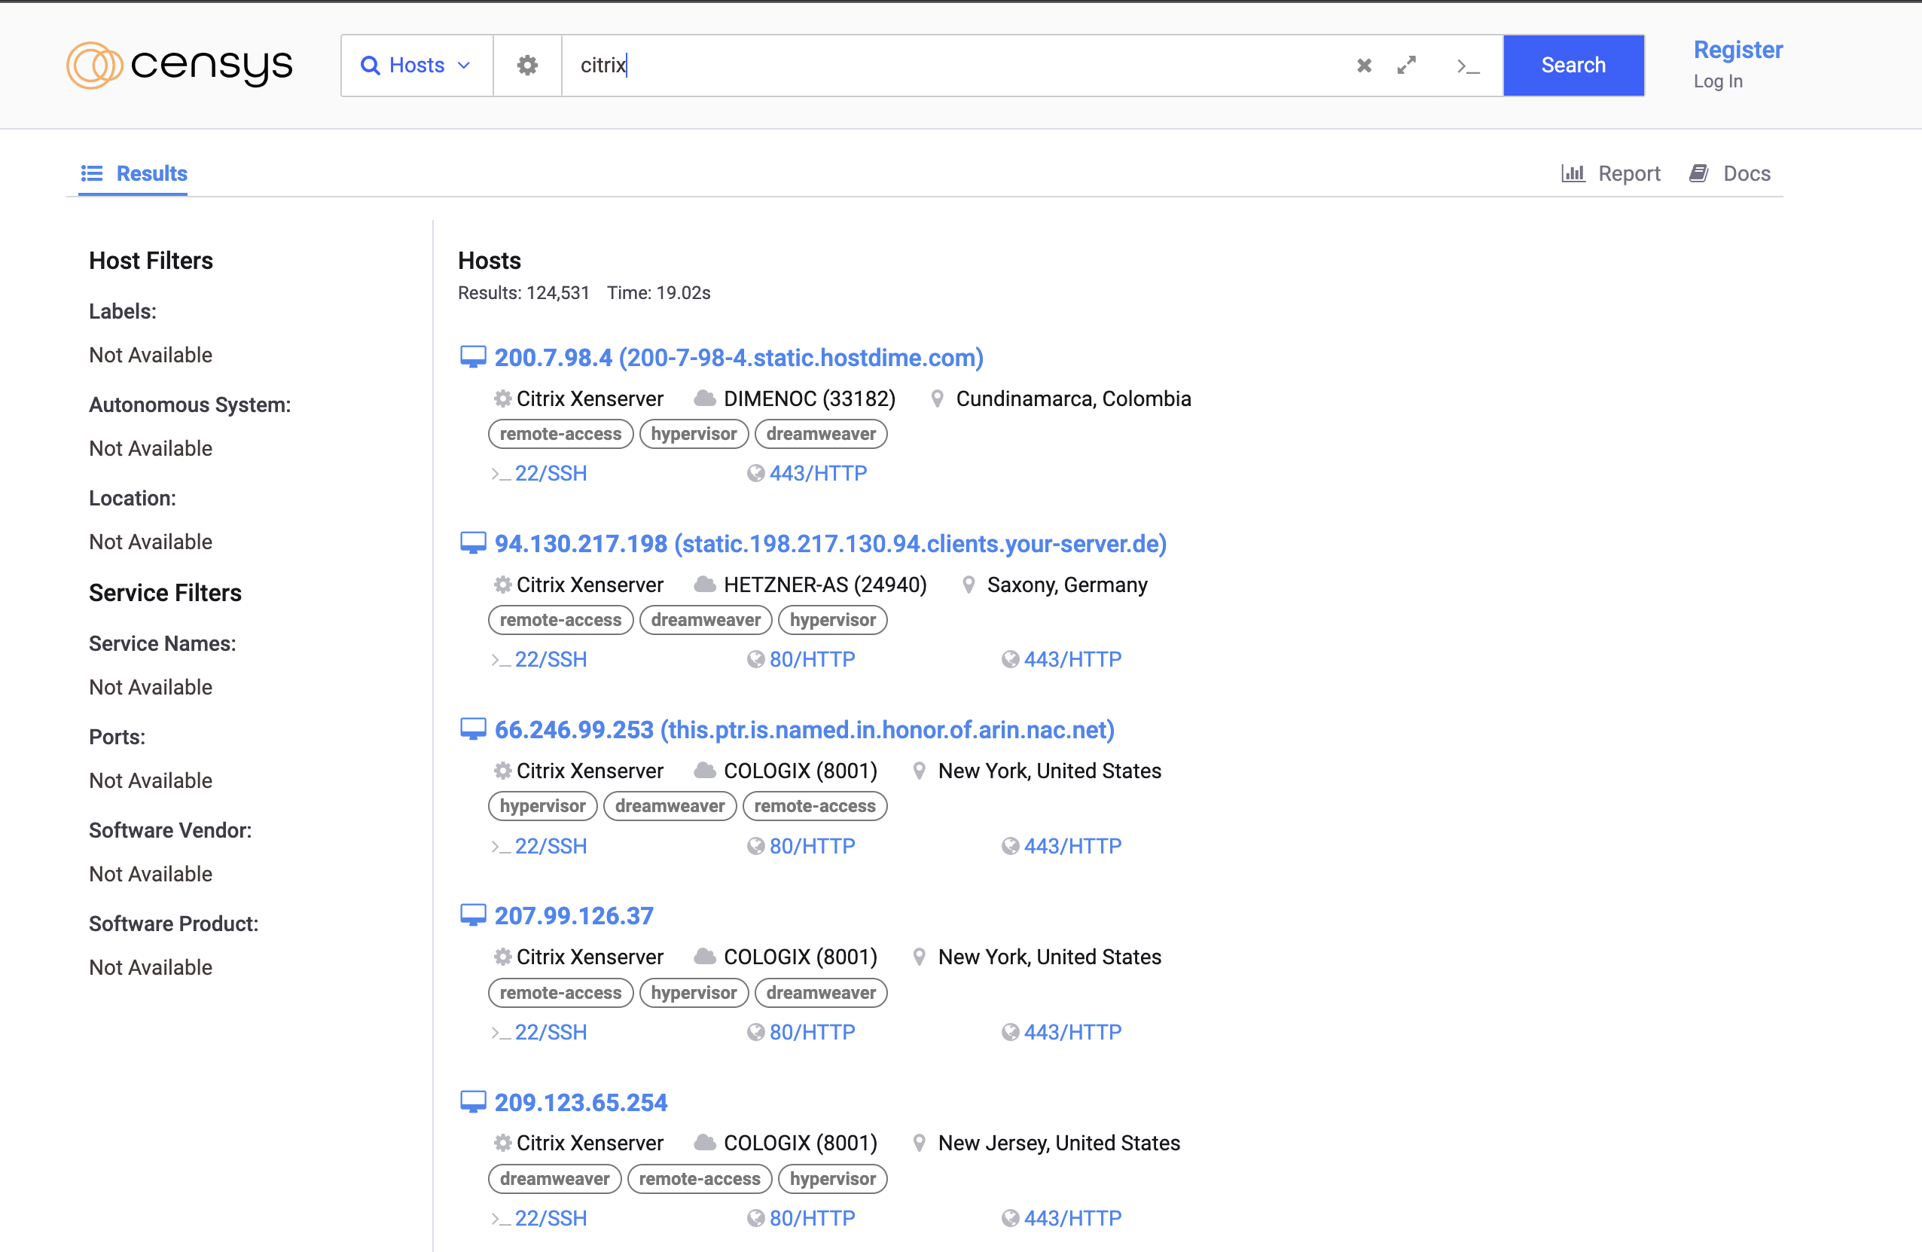Click globe icon of 443/HTTP under 207.99.126.37

[x=1010, y=1032]
